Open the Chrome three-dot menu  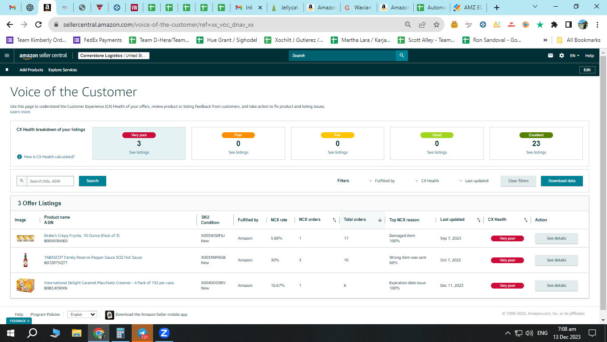point(597,25)
